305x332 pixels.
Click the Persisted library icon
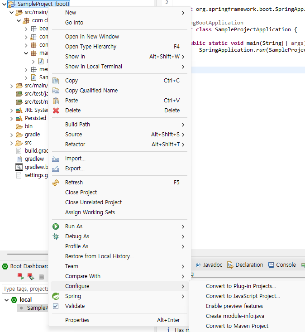19,118
